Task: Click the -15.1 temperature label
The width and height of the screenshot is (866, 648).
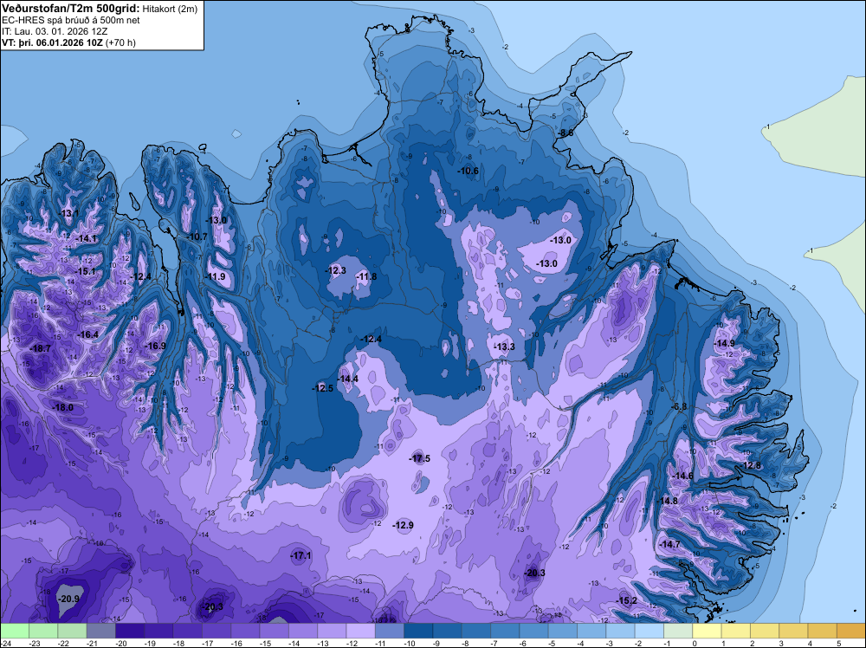Action: tap(85, 271)
